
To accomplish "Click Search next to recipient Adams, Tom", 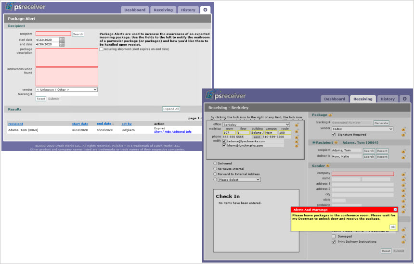I will coord(369,151).
